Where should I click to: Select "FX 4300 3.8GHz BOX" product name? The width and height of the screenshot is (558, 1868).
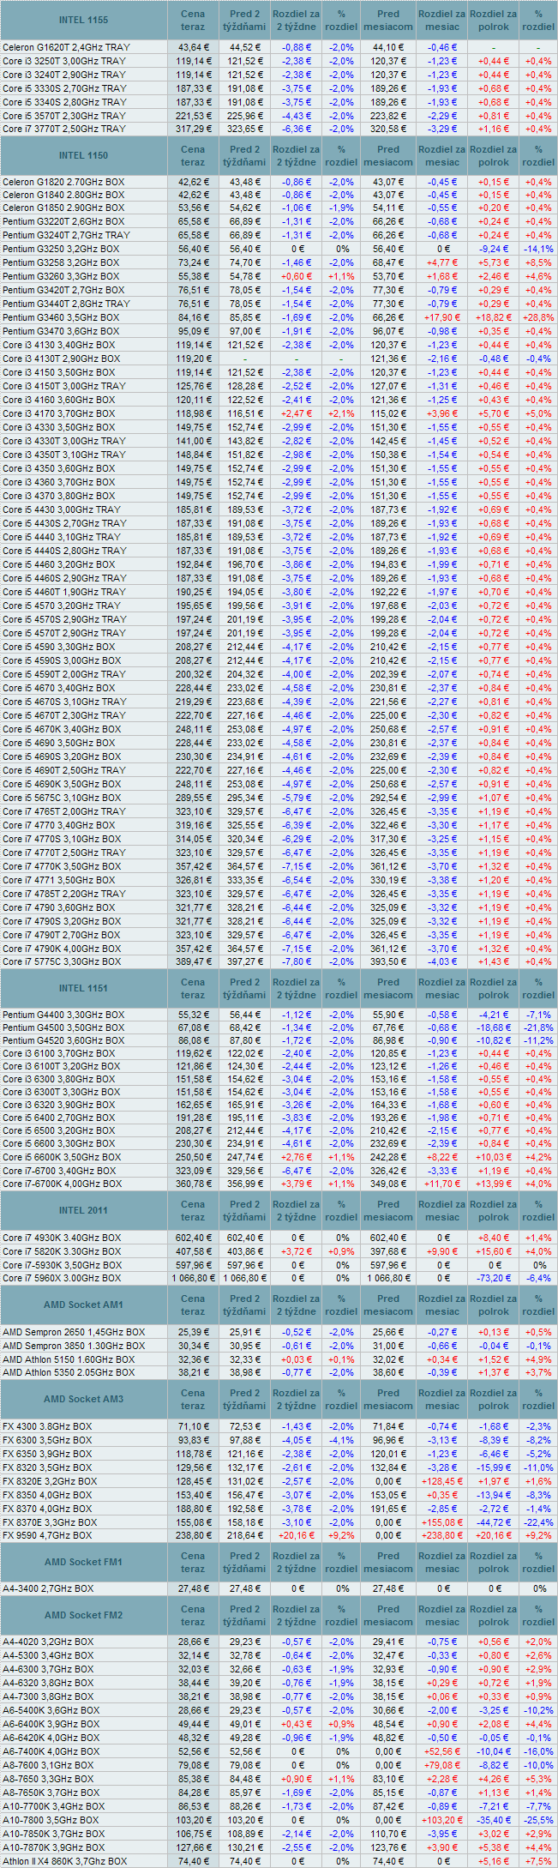click(x=47, y=1426)
